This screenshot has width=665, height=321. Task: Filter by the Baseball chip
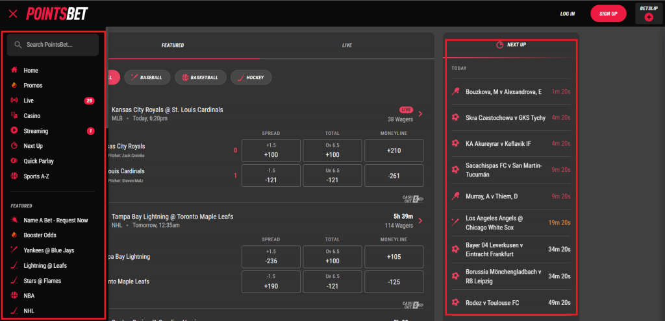pos(147,78)
